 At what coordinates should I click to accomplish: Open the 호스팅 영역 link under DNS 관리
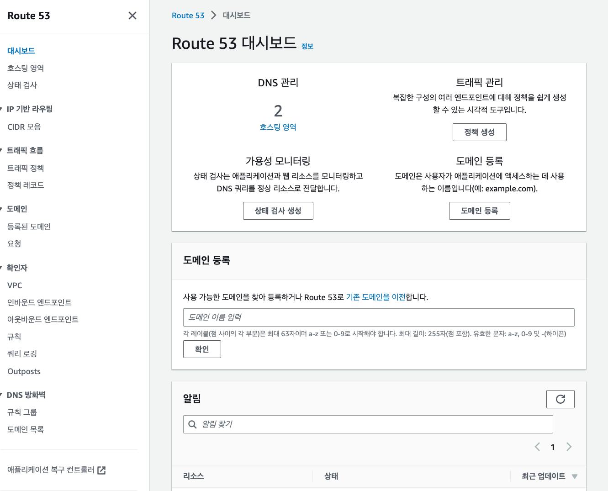pos(278,127)
